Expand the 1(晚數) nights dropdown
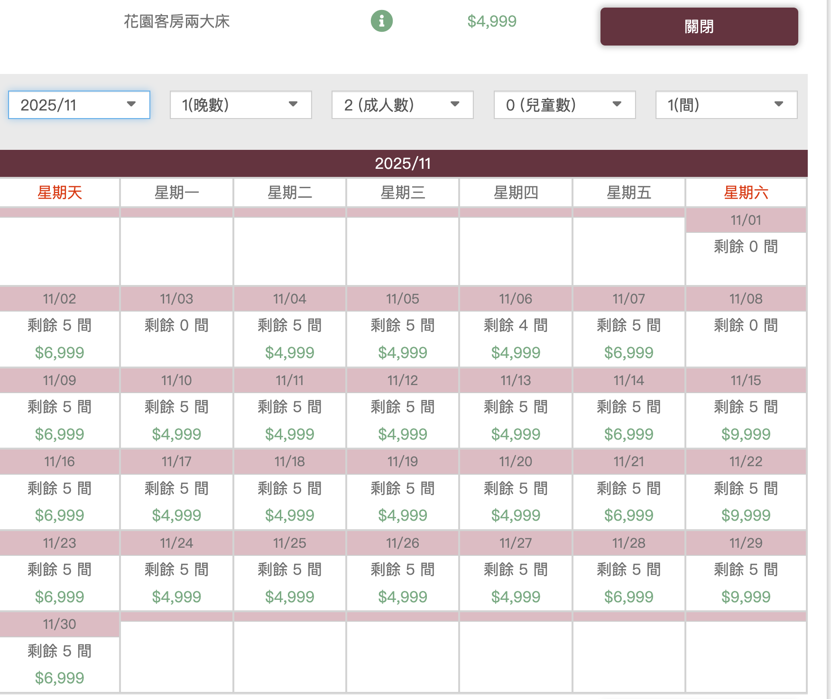Screen dimensions: 831x699 240,105
